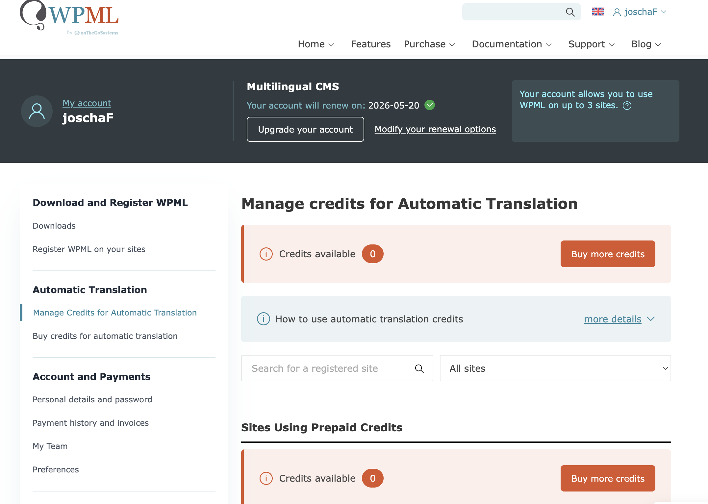
Task: Click the magnifier in registered site search
Action: pos(419,368)
